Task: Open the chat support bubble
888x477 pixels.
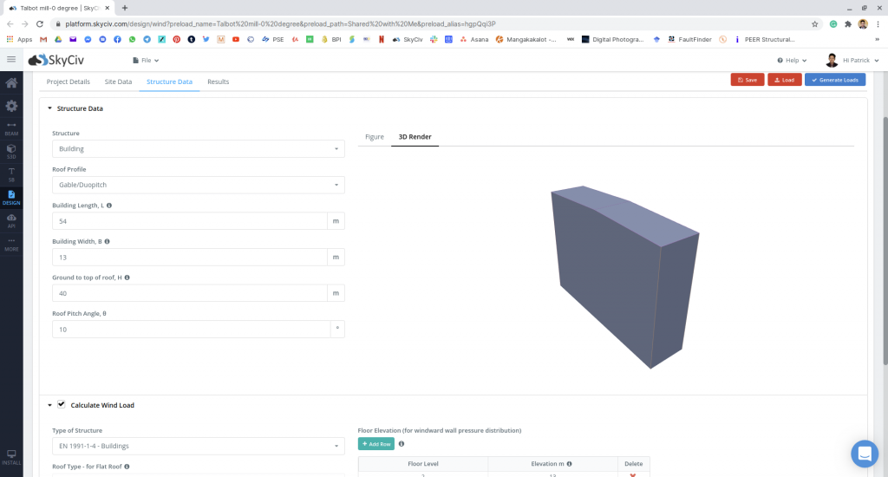Action: [x=864, y=453]
